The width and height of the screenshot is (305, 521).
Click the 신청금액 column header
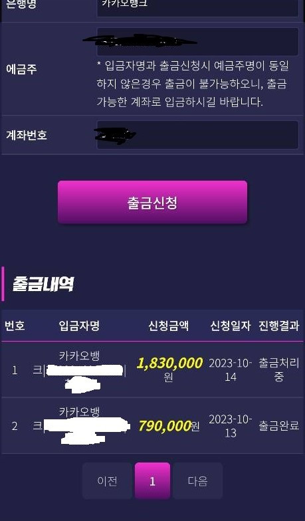(169, 326)
